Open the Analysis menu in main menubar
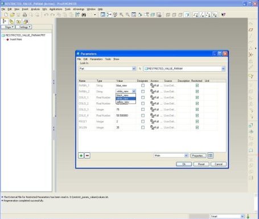The width and height of the screenshot is (259, 219). (35, 9)
